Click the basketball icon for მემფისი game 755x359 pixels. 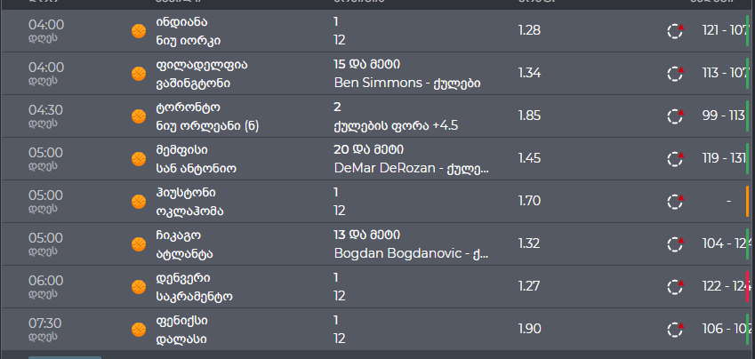[139, 159]
